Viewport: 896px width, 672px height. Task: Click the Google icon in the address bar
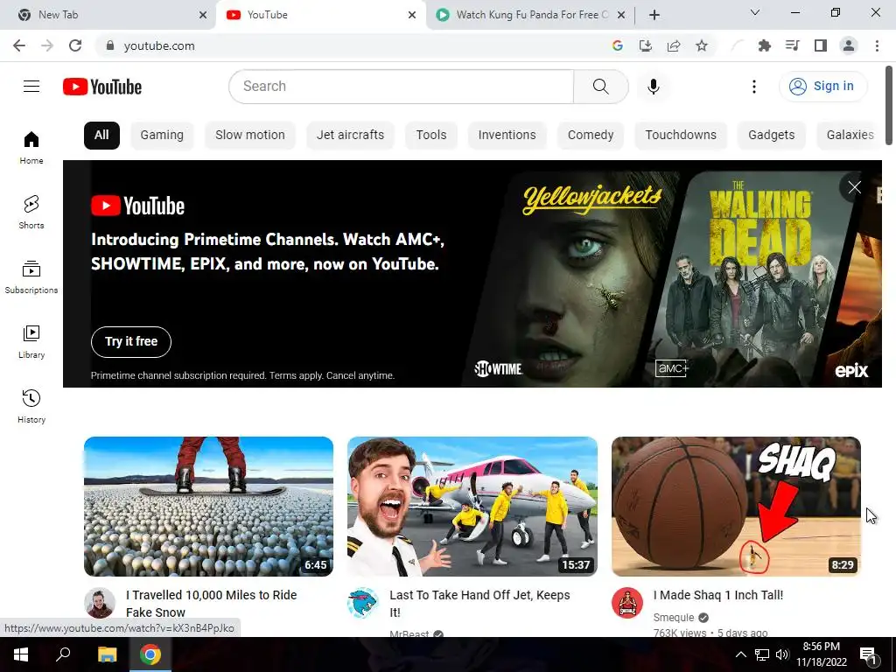tap(618, 45)
